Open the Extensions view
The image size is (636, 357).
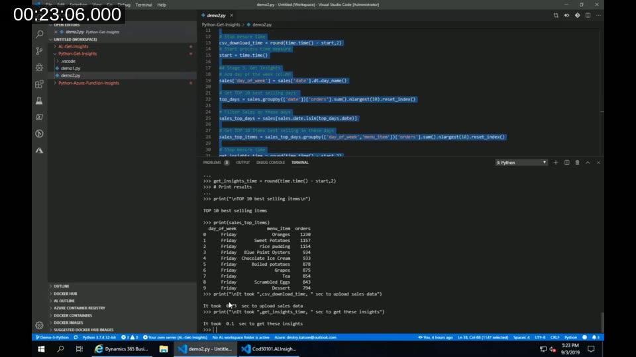click(39, 84)
